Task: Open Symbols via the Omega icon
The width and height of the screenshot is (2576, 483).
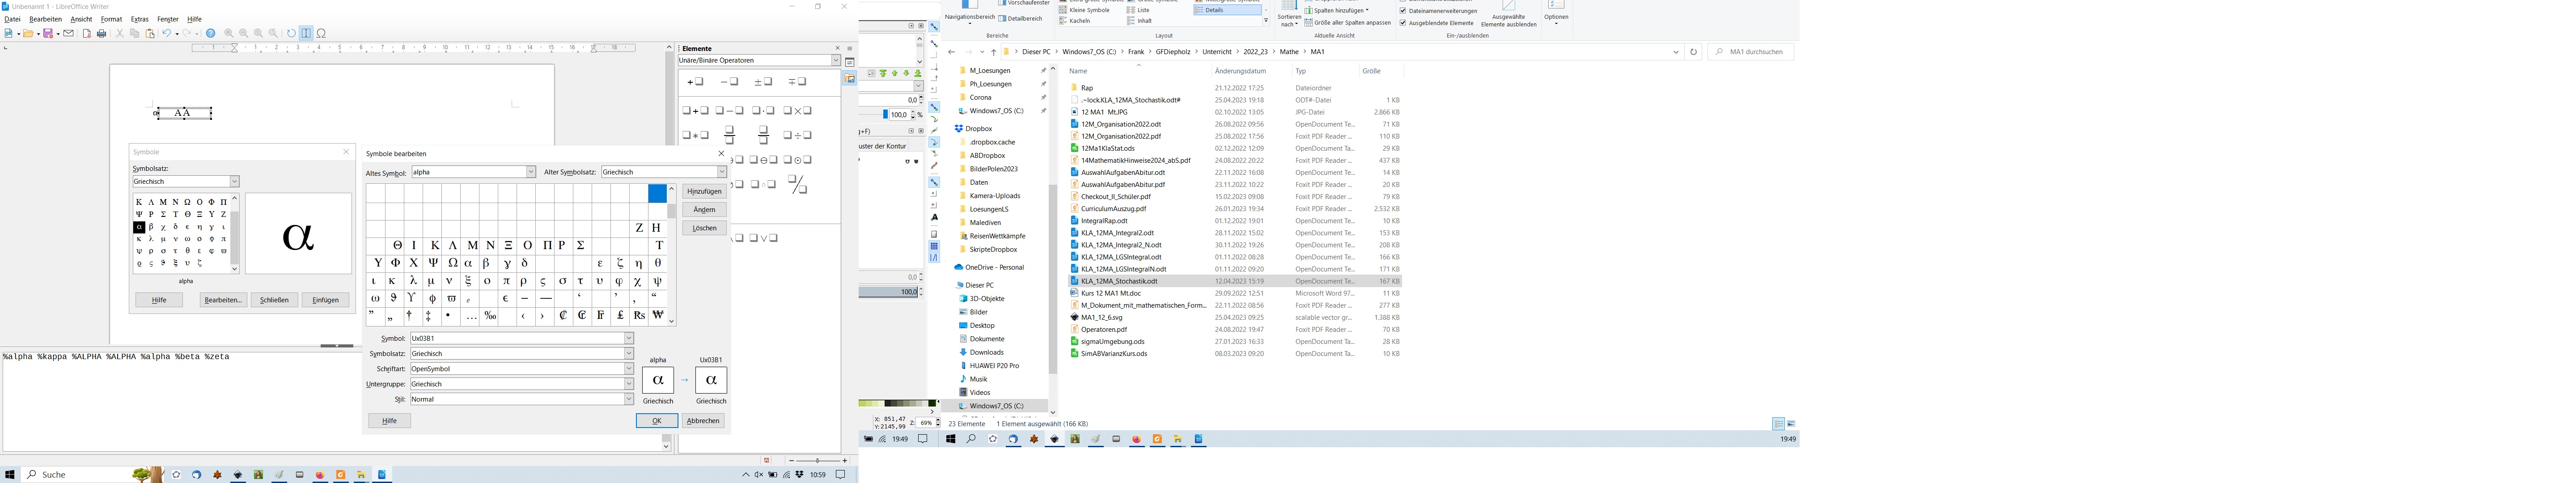Action: [x=321, y=33]
